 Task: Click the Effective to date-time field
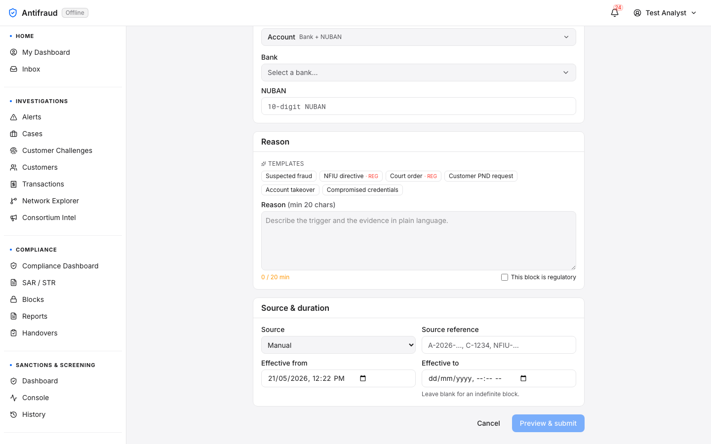point(499,378)
